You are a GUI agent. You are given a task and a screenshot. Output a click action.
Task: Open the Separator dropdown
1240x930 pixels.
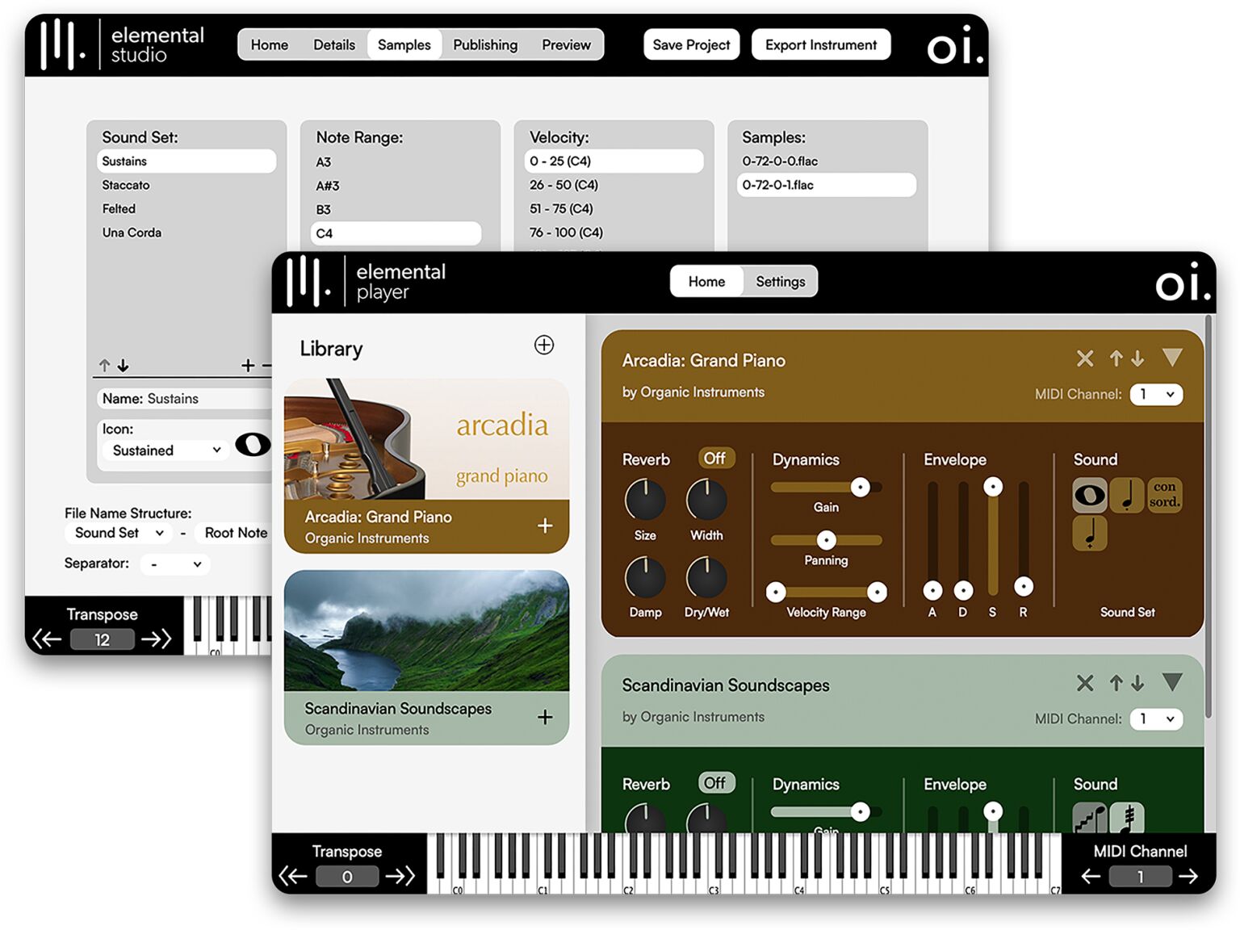(x=174, y=563)
